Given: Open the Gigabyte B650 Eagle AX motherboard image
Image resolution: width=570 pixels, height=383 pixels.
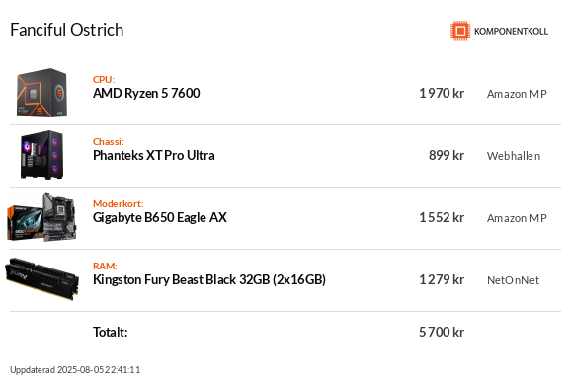Looking at the screenshot, I should [x=41, y=217].
